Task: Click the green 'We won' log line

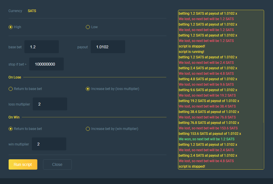Action: (x=206, y=139)
